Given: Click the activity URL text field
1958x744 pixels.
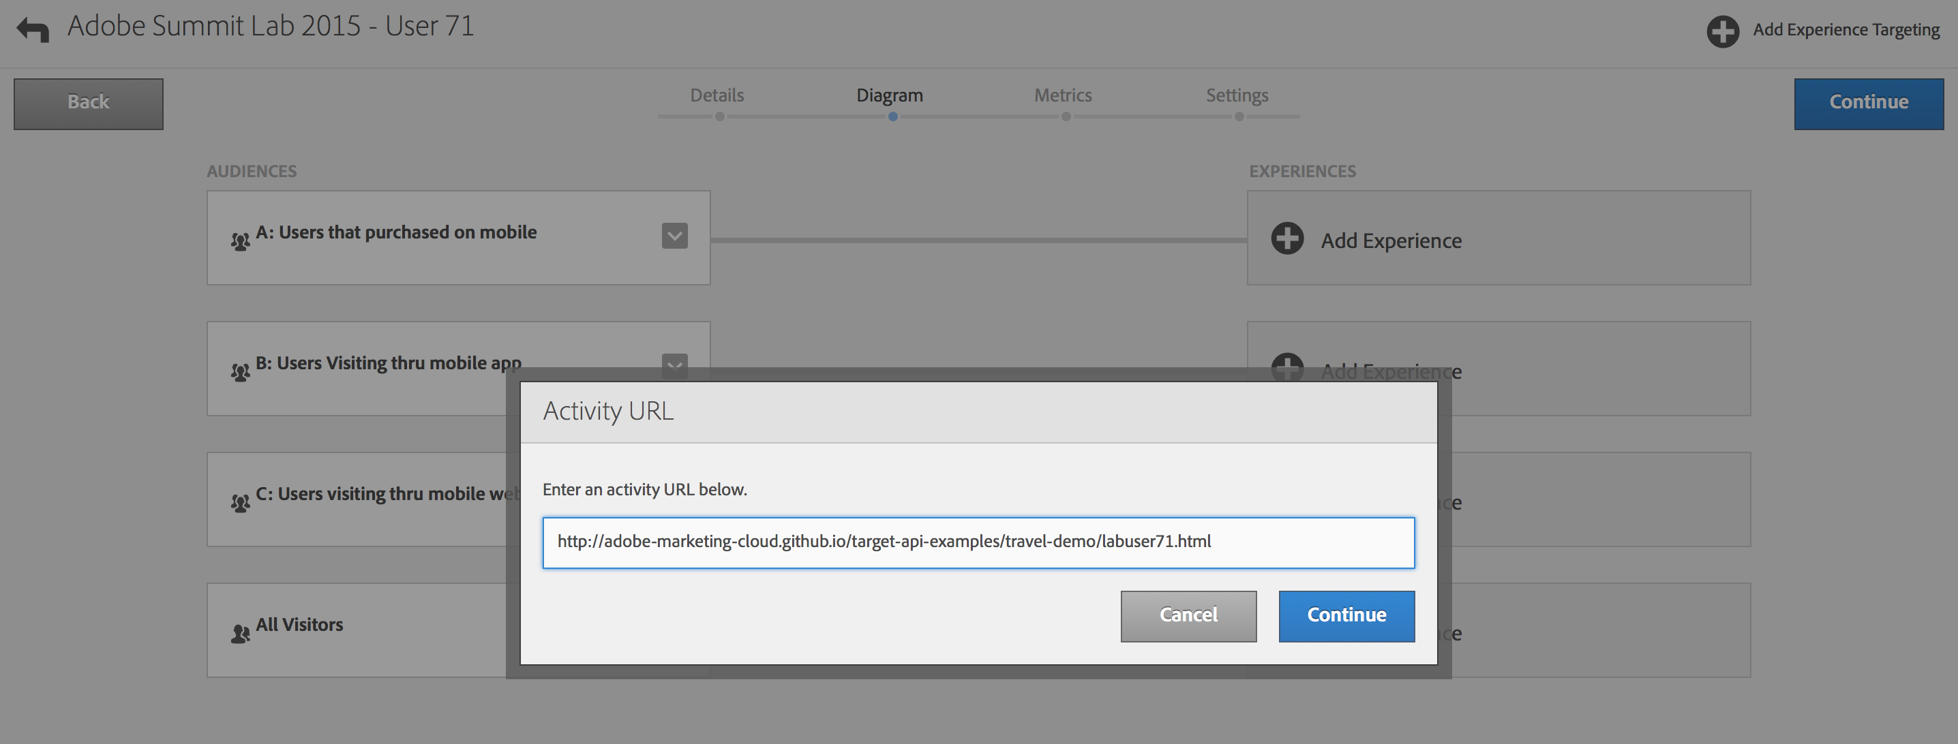Looking at the screenshot, I should [x=978, y=542].
